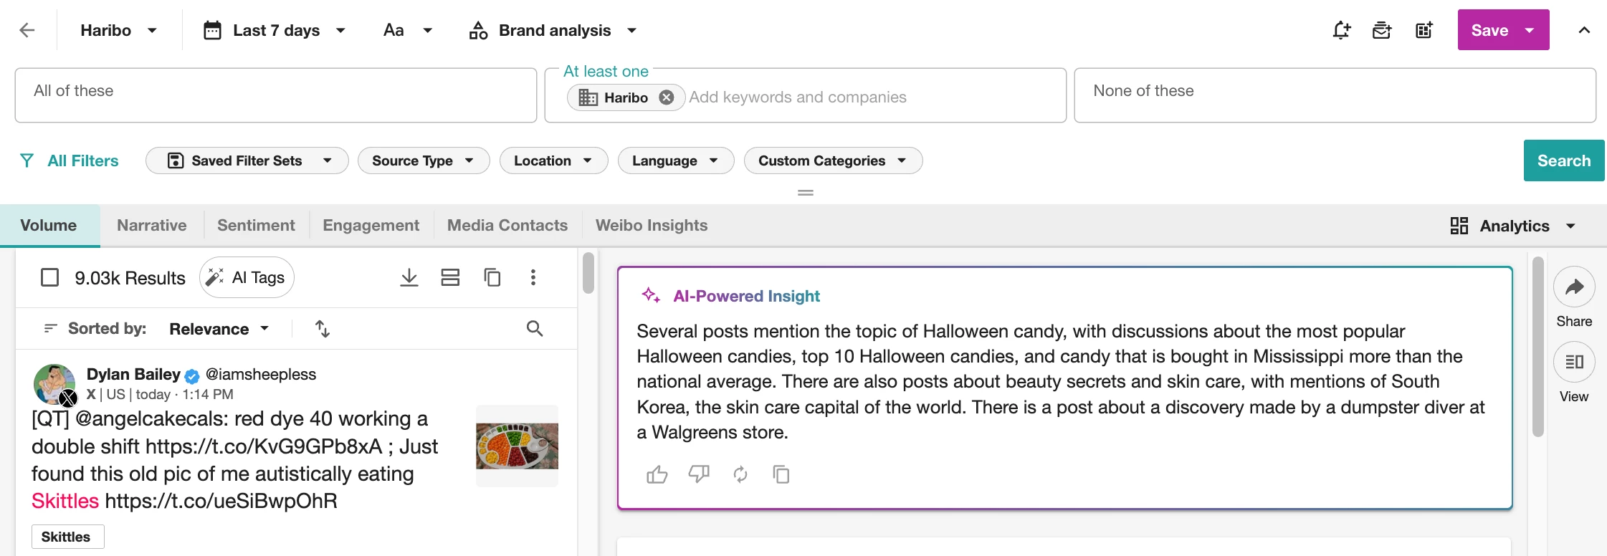Open the Aa case sensitivity dropdown
The height and width of the screenshot is (556, 1607).
click(x=407, y=30)
